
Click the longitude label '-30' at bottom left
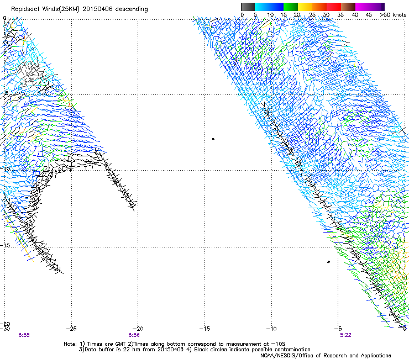point(5,329)
